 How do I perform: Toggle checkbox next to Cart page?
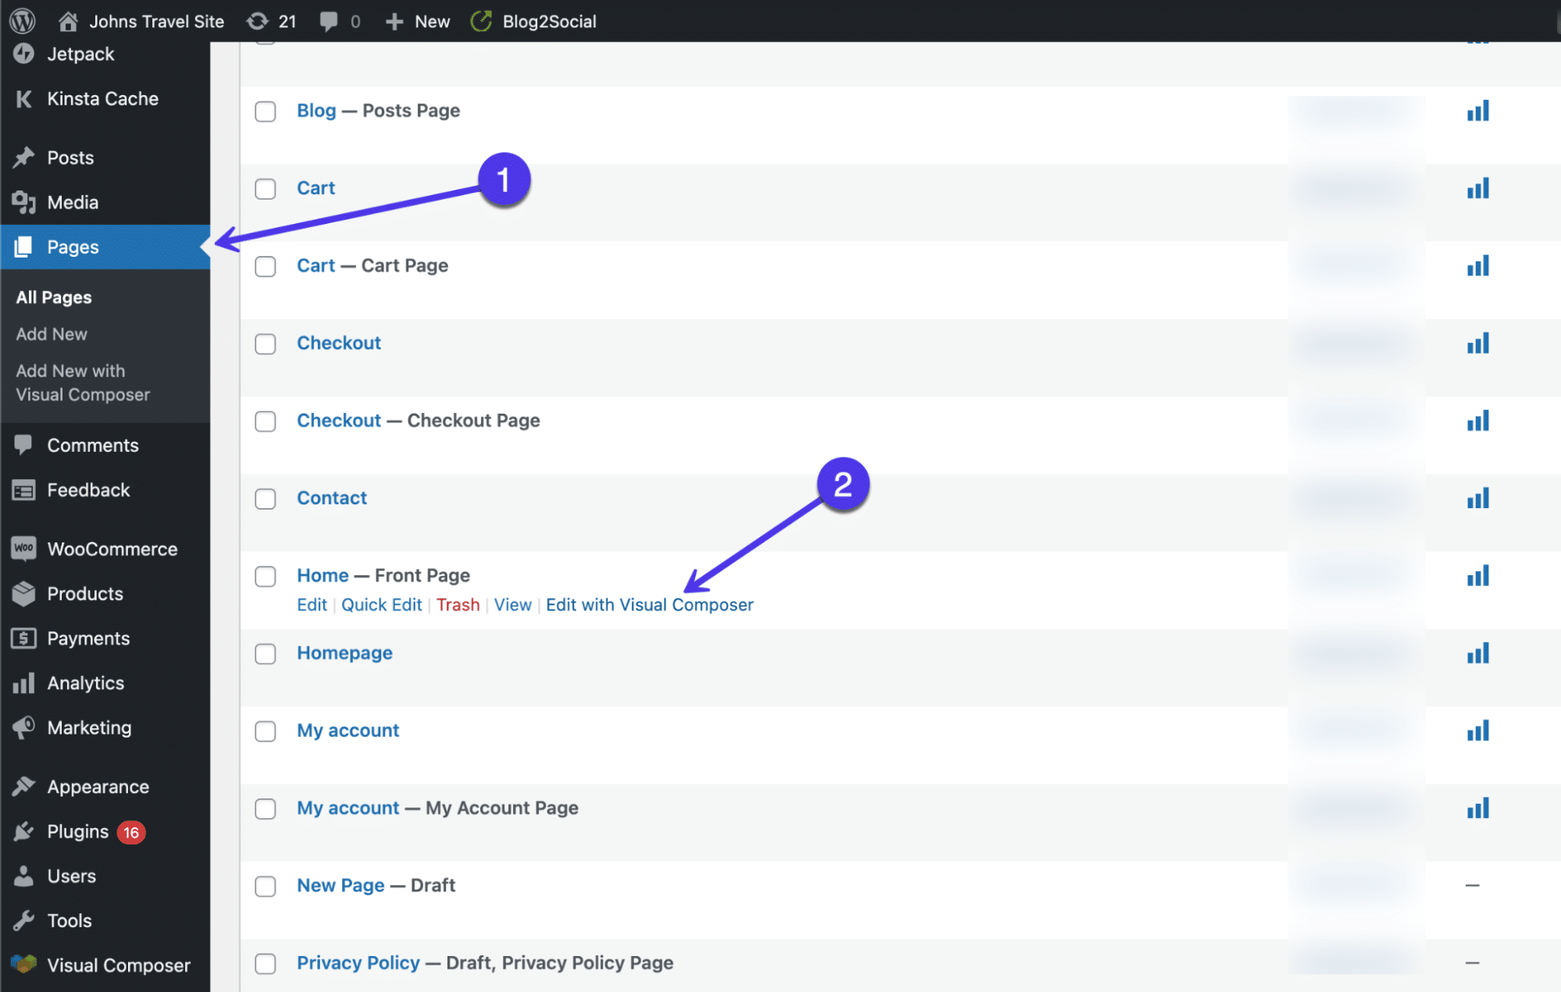pos(266,187)
